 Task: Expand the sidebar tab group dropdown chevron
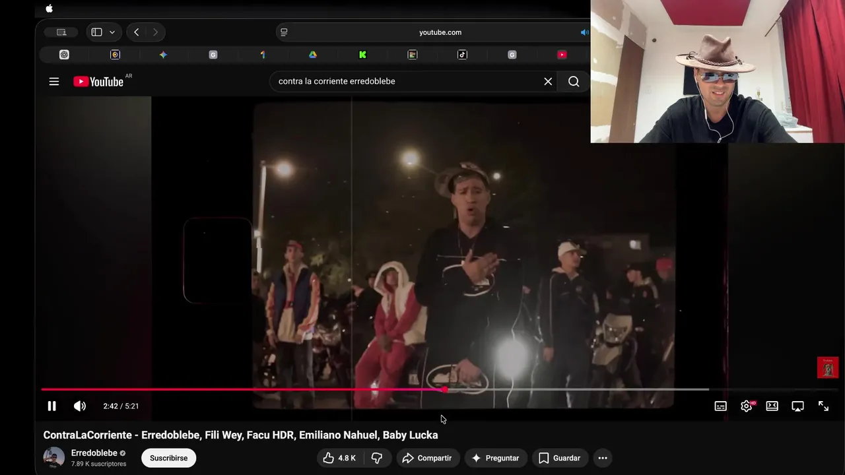(112, 32)
